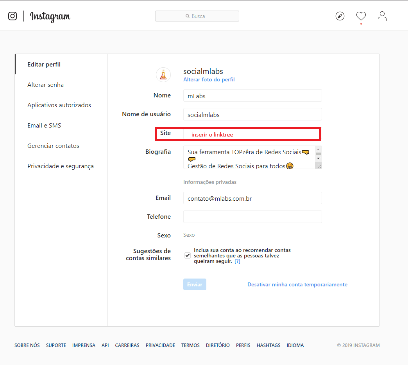Screen dimensions: 408x365
Task: Click Alterar foto do perfil
Action: [x=209, y=79]
